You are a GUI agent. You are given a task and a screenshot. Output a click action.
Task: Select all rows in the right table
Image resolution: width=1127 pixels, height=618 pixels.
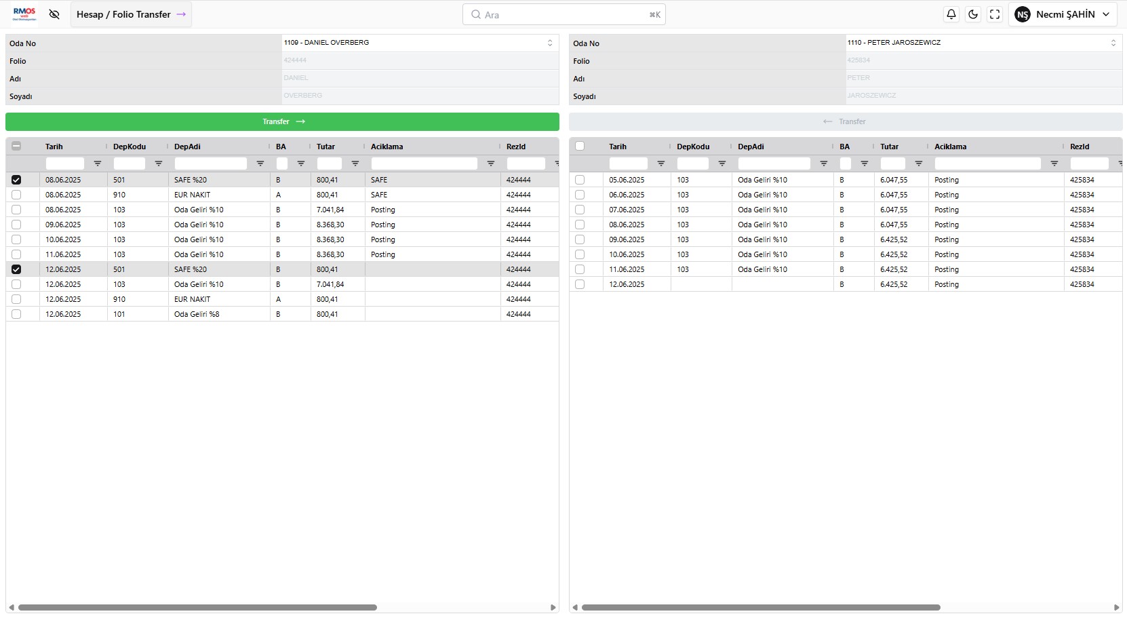coord(580,146)
